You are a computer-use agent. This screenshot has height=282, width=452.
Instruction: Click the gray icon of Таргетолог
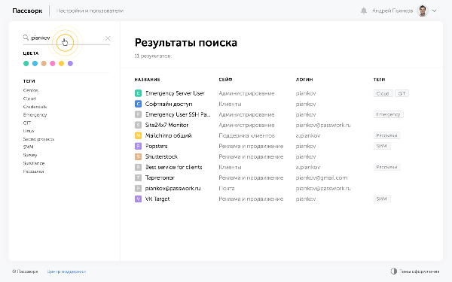click(138, 177)
